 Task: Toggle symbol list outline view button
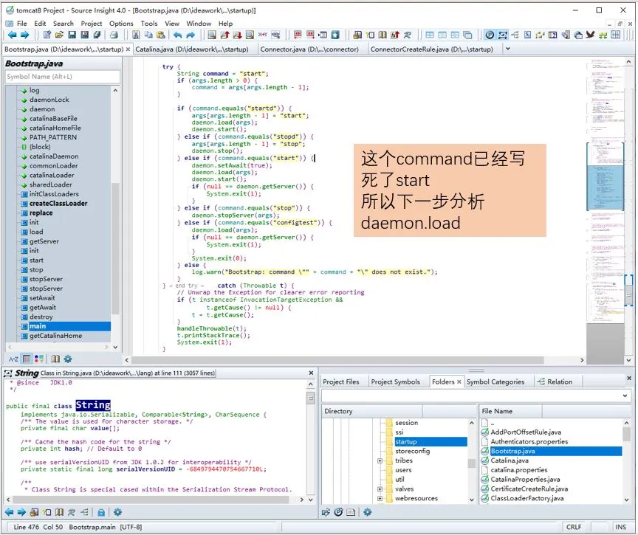coord(27,359)
